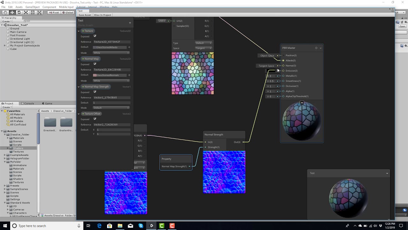The width and height of the screenshot is (408, 230).
Task: Open Skype from the taskbar
Action: tap(141, 226)
